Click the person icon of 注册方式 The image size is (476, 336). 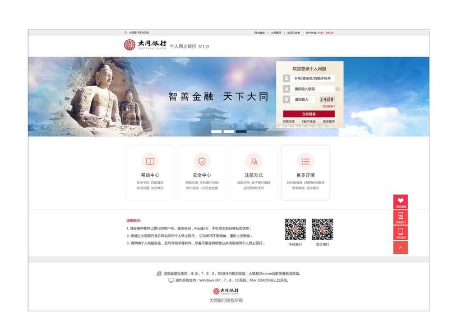254,161
